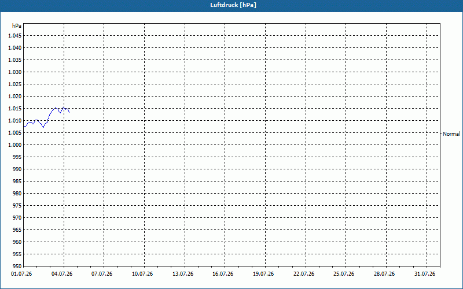The height and width of the screenshot is (289, 463).
Task: Click the 1.020 pressure axis label
Action: coord(15,96)
